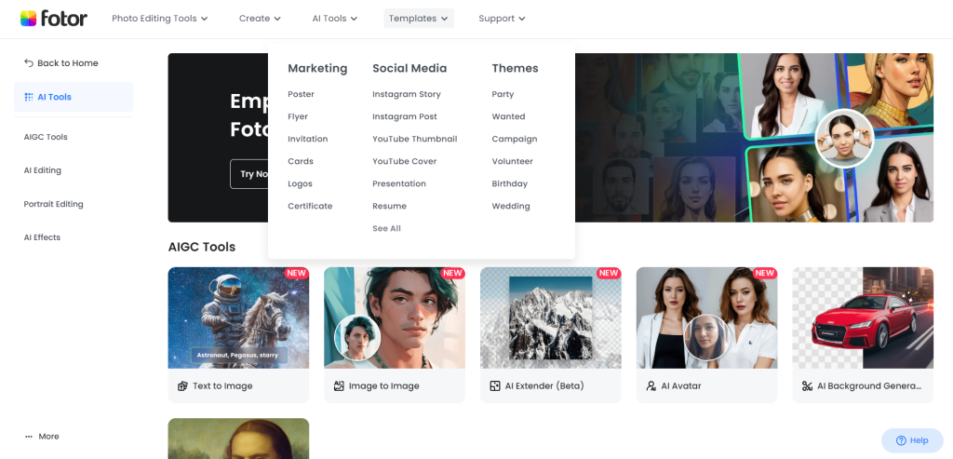This screenshot has height=459, width=953.
Task: Open the astronaut Text to Image thumbnail
Action: 238,317
